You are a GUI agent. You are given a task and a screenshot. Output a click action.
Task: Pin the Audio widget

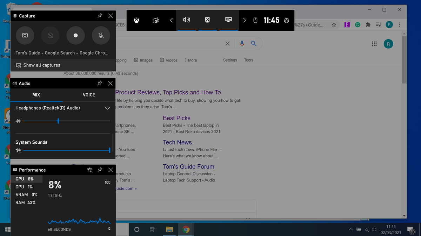click(x=99, y=83)
